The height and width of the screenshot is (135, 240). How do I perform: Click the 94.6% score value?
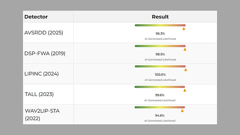(x=160, y=115)
